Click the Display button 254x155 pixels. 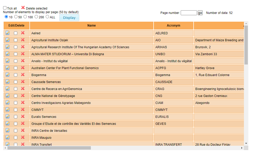click(69, 18)
